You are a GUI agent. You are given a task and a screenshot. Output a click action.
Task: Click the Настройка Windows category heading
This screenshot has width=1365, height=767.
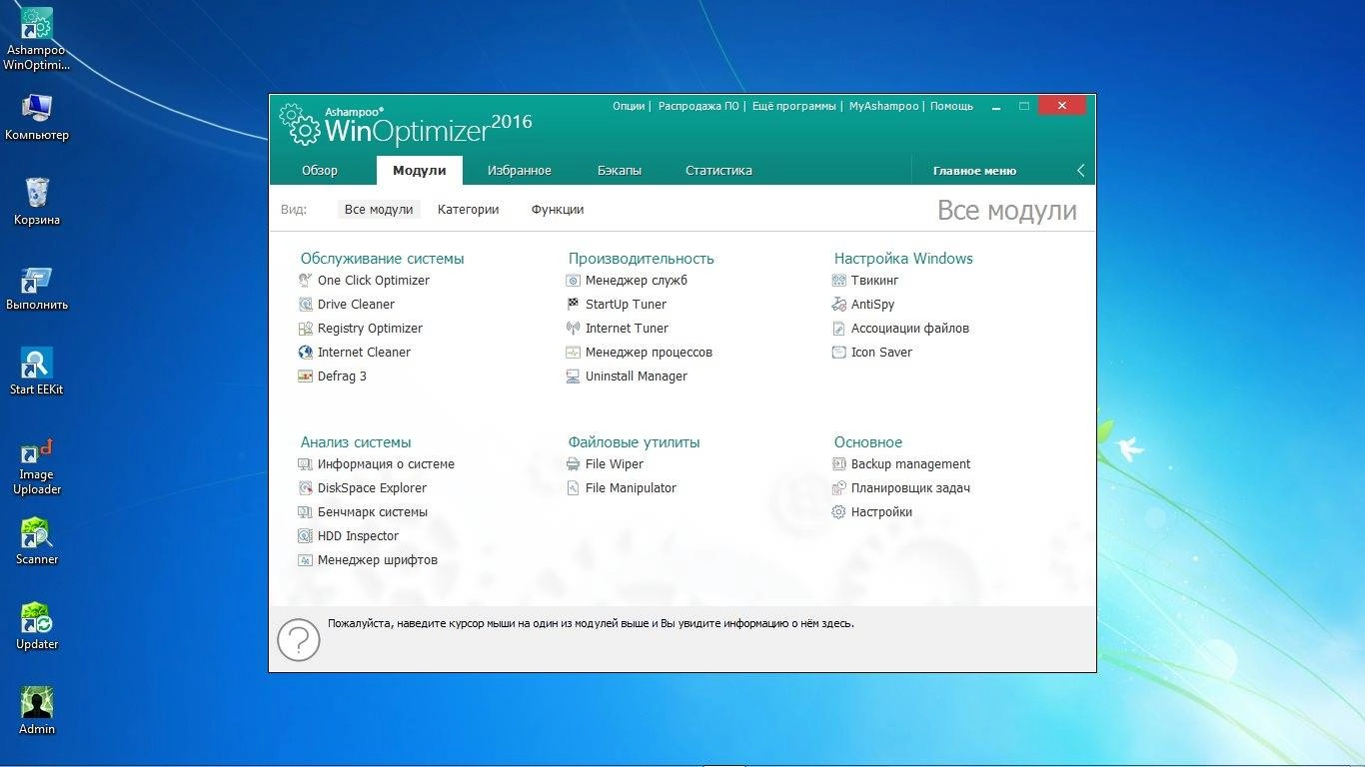click(903, 259)
